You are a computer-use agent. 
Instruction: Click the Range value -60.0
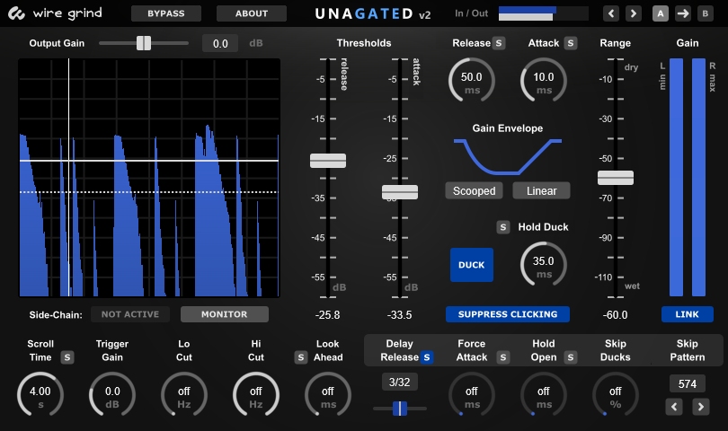615,315
